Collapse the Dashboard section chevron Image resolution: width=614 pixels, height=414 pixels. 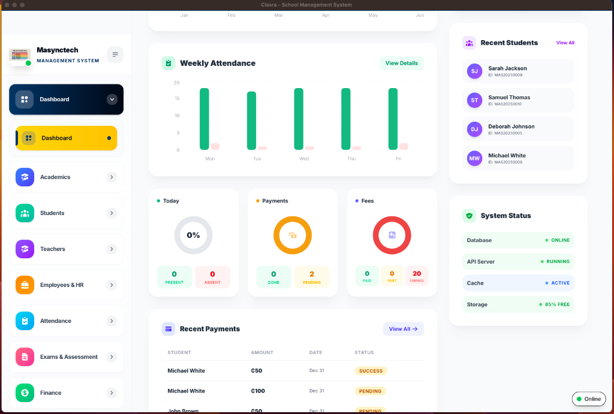[x=112, y=99]
